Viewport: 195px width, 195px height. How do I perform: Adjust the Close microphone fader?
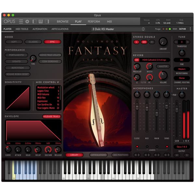(x=137, y=107)
